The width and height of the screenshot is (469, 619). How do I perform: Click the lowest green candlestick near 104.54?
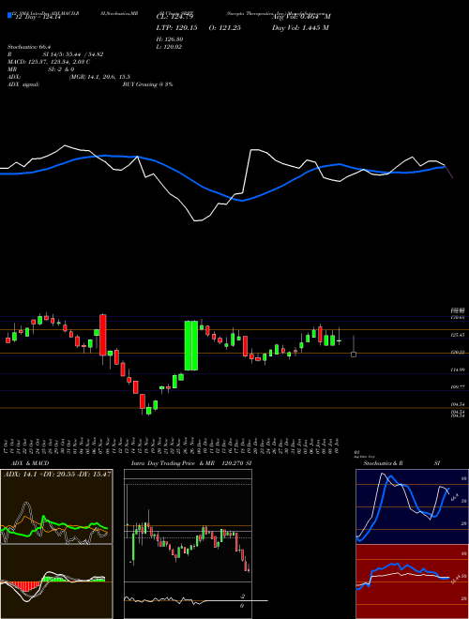[149, 411]
